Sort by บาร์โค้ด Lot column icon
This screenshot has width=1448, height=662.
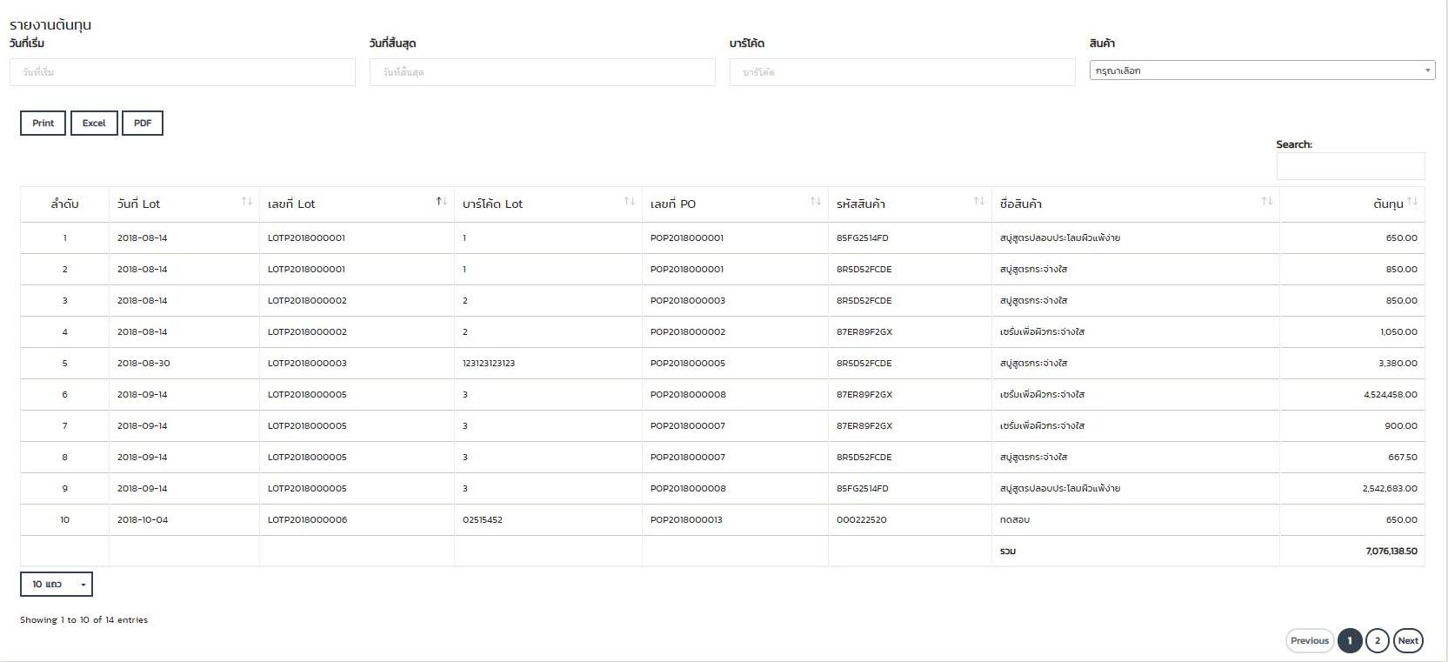pos(629,202)
